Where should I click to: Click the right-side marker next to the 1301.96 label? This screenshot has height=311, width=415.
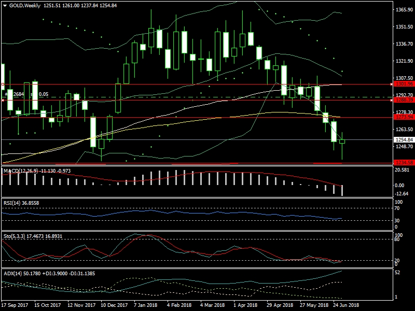tap(392, 84)
